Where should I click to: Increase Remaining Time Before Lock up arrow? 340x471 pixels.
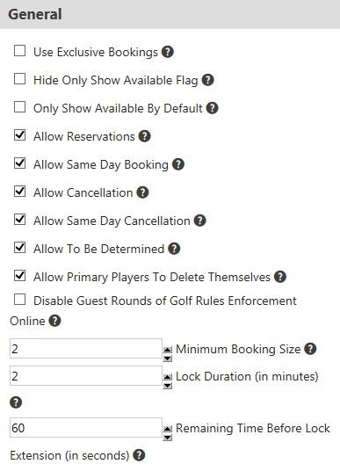pyautogui.click(x=168, y=429)
